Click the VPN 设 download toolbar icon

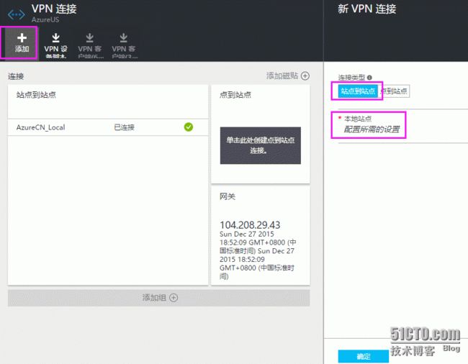[x=56, y=38]
